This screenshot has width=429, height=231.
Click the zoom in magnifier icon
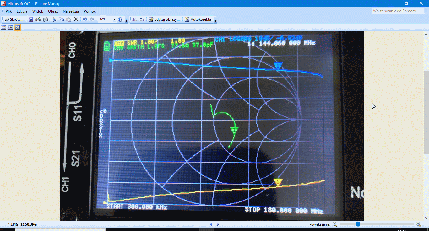(418, 224)
